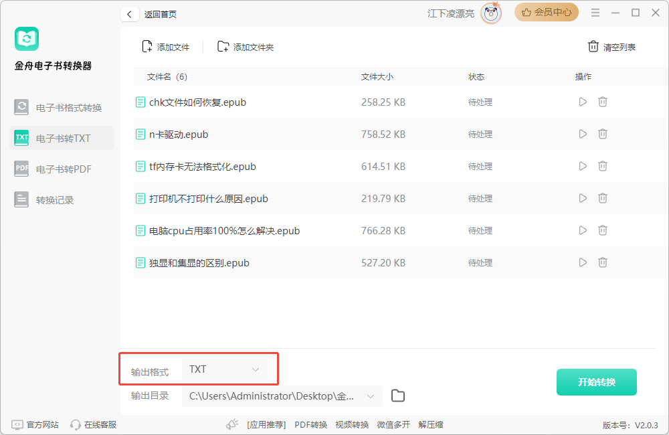Browse output folder with folder icon
Image resolution: width=669 pixels, height=435 pixels.
397,396
